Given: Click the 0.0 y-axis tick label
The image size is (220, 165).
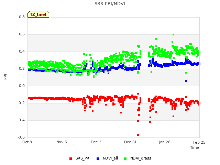Looking at the screenshot, I should click(x=22, y=86).
